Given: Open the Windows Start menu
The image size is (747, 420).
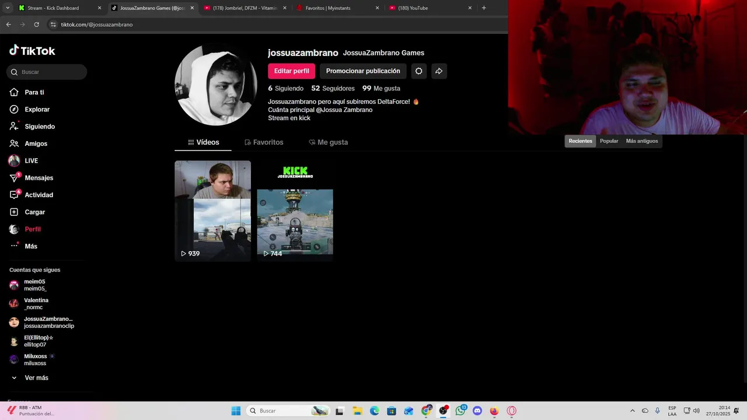Looking at the screenshot, I should click(x=236, y=411).
